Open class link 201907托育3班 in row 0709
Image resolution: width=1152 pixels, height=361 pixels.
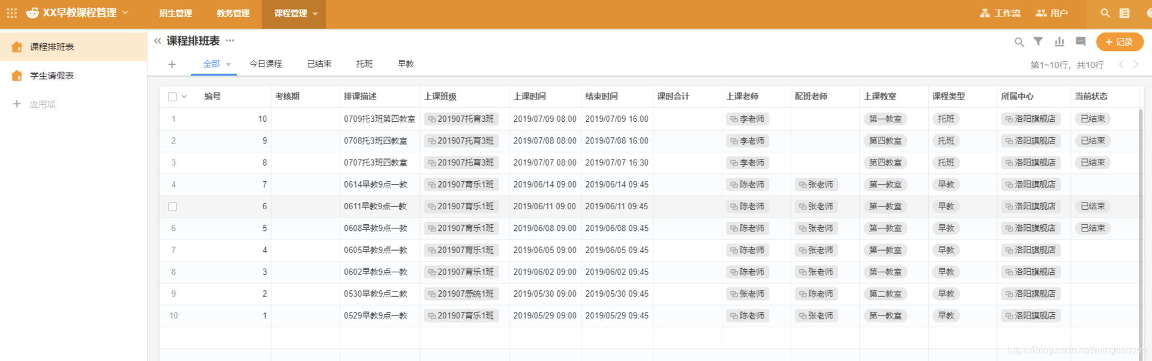point(461,119)
